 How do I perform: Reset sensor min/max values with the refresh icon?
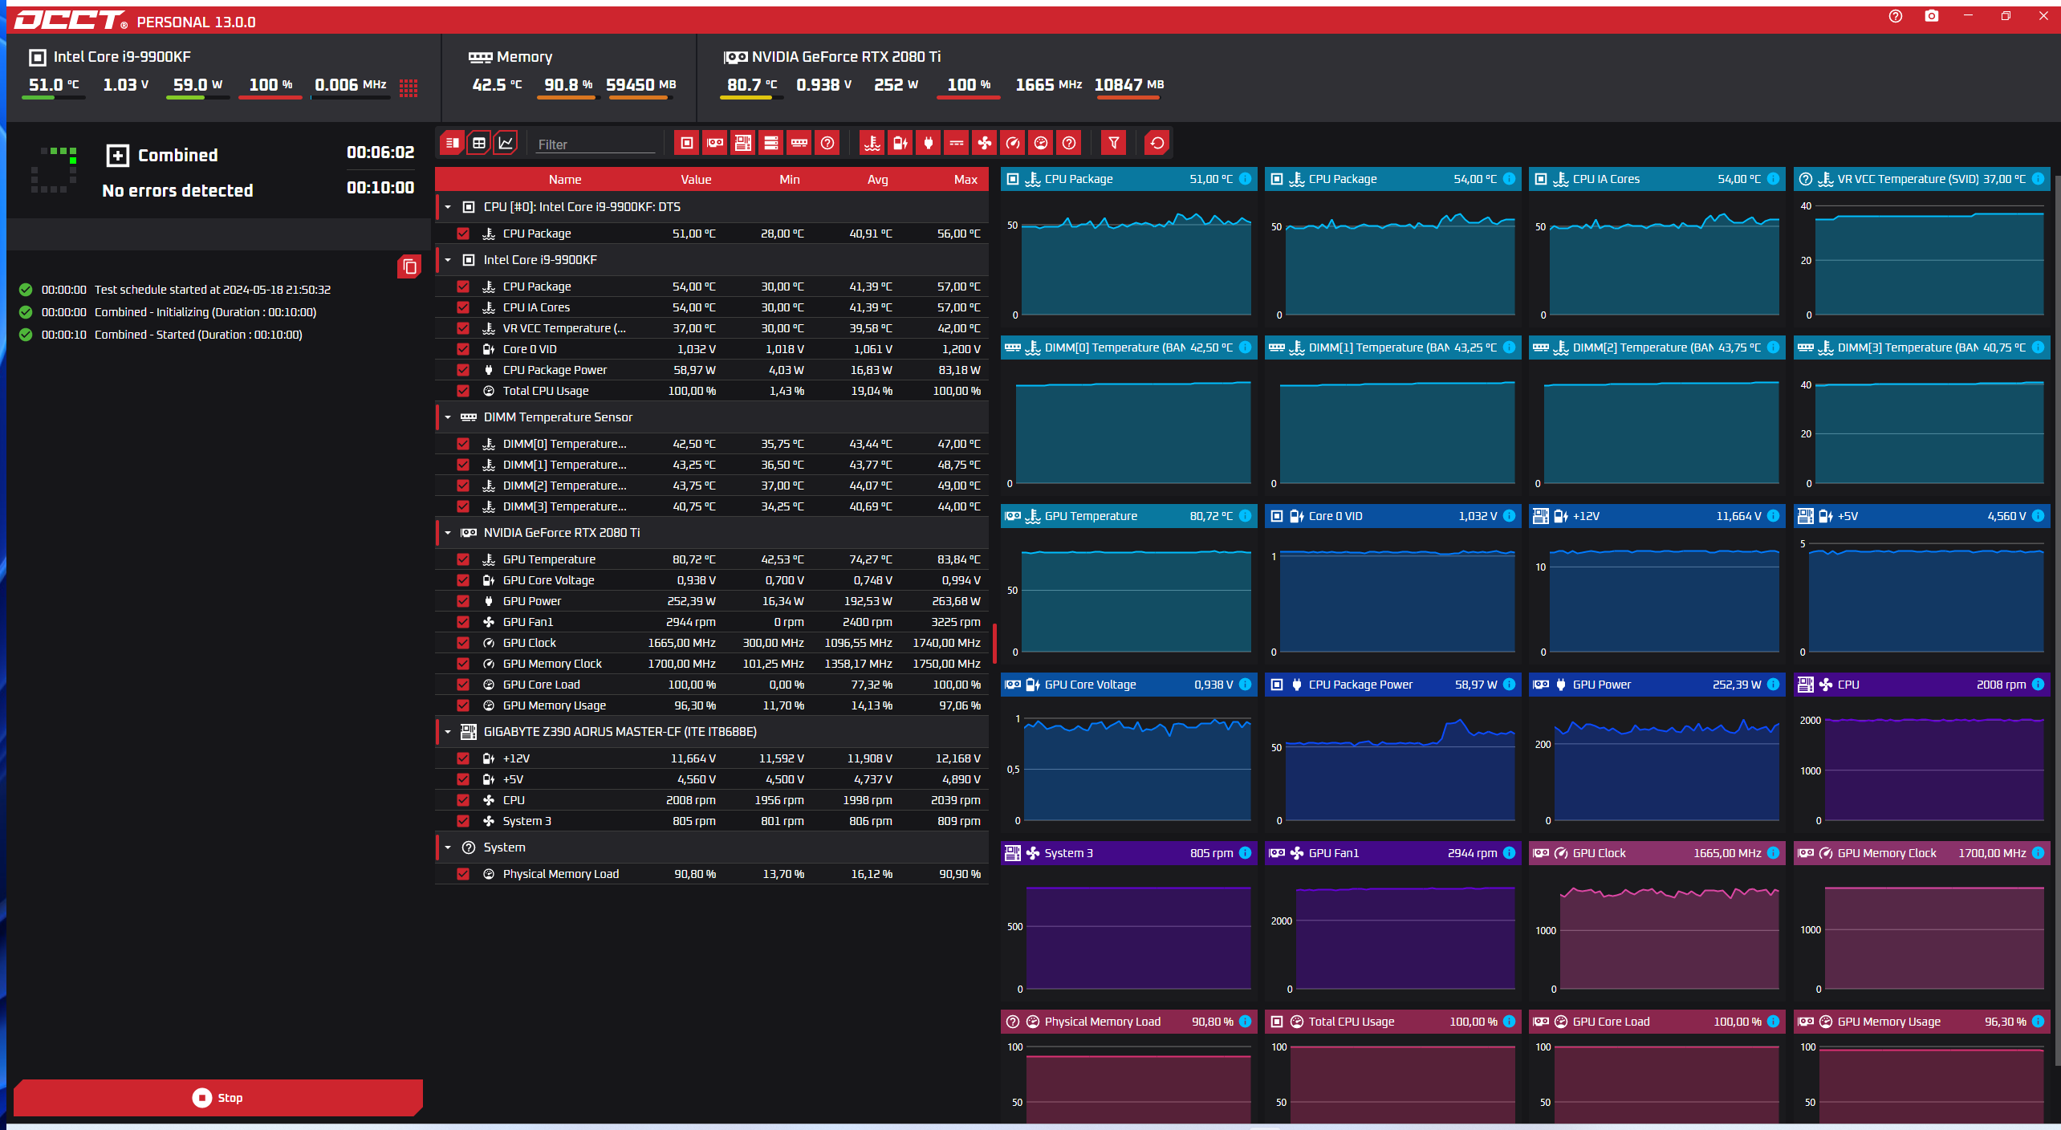1157,143
